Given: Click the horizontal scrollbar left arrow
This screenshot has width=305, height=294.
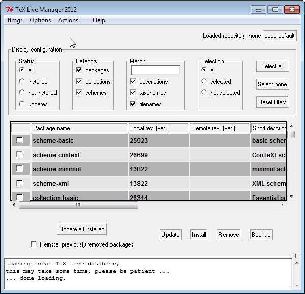Looking at the screenshot, I should click(14, 205).
